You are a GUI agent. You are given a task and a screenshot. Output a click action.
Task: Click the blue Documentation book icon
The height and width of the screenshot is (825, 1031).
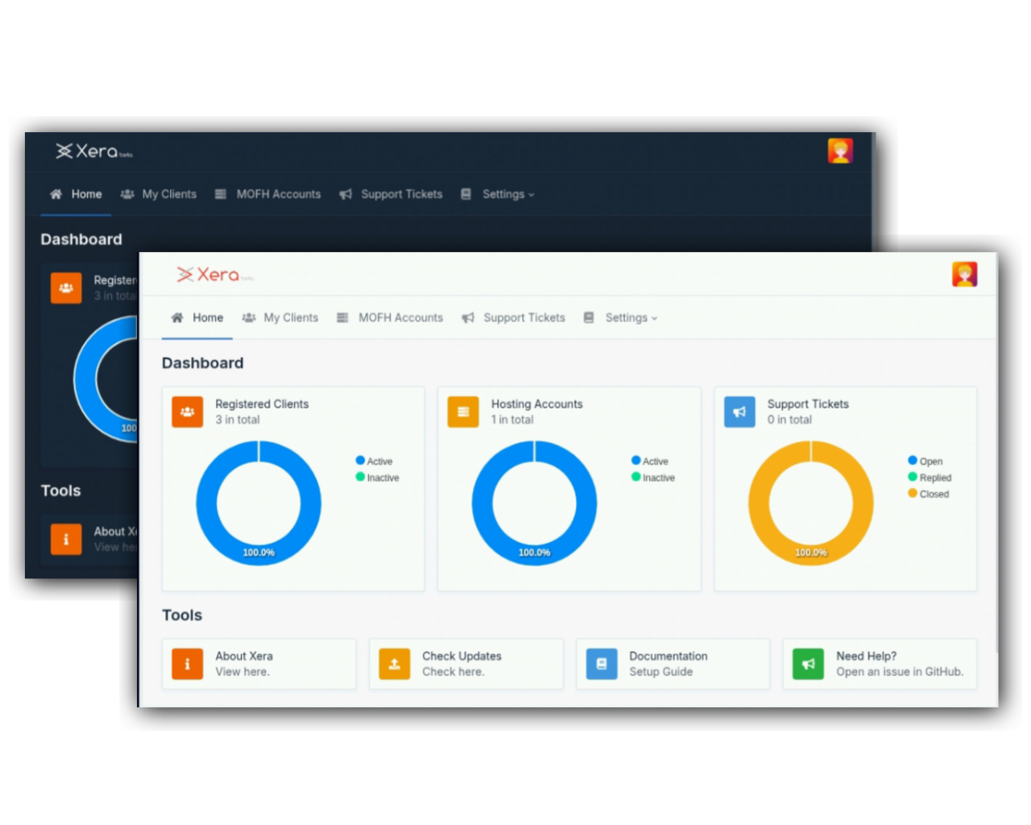(x=601, y=664)
